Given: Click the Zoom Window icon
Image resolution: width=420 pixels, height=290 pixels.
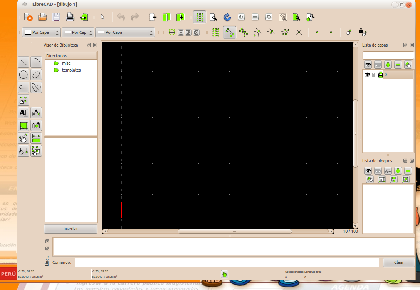Looking at the screenshot, I should click(297, 17).
